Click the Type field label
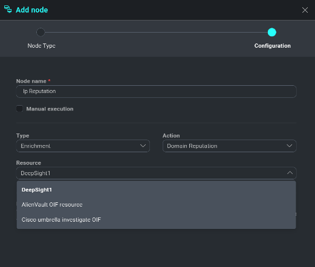The image size is (315, 267). coord(22,136)
